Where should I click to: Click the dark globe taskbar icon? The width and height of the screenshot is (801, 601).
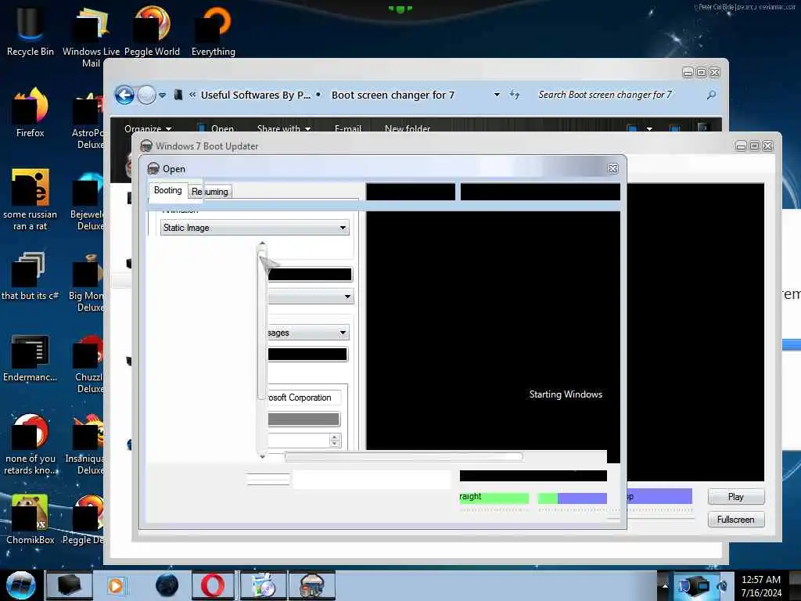167,585
